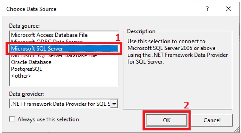This screenshot has height=133, width=241.
Task: Click the resize grip in the dialog corner
Action: pos(236,129)
